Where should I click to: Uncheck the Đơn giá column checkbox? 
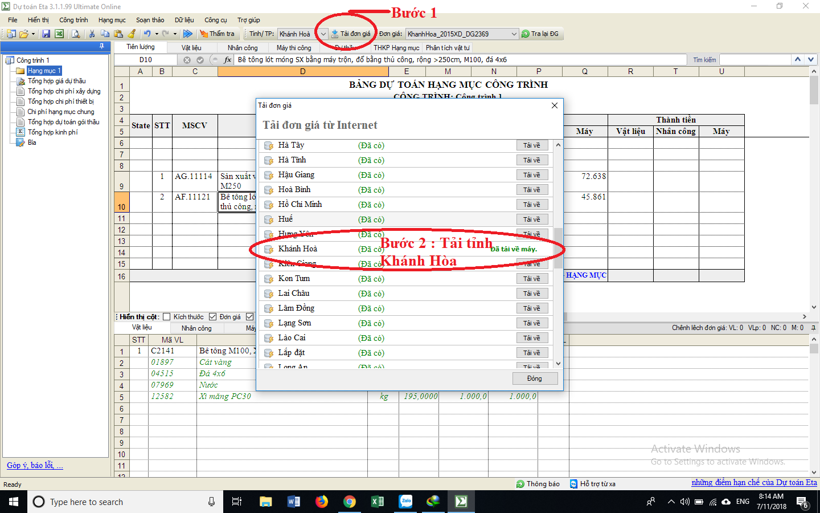click(213, 317)
